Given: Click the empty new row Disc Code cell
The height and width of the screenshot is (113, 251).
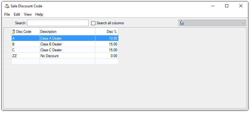Looking at the screenshot, I should (26, 61).
